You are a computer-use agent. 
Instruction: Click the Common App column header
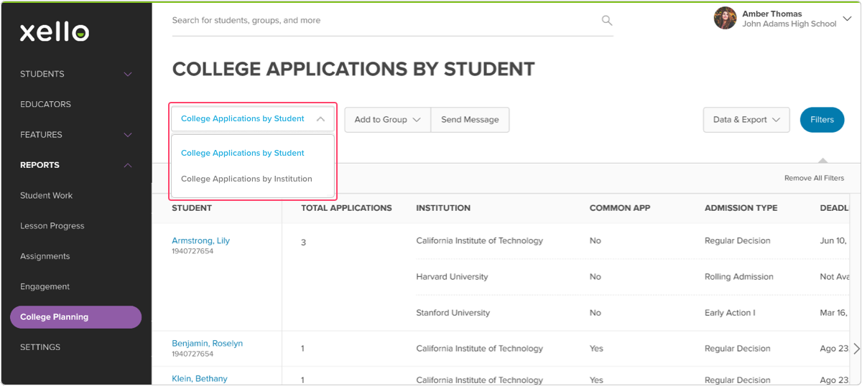pos(620,208)
